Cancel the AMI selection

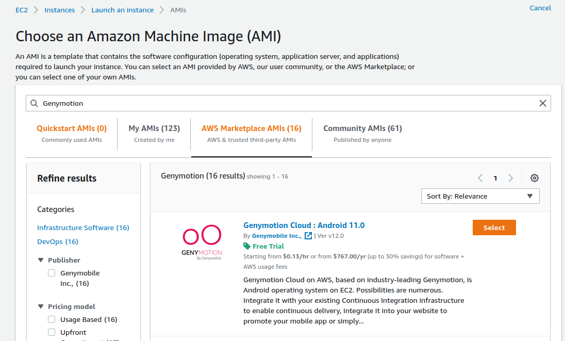click(x=540, y=8)
